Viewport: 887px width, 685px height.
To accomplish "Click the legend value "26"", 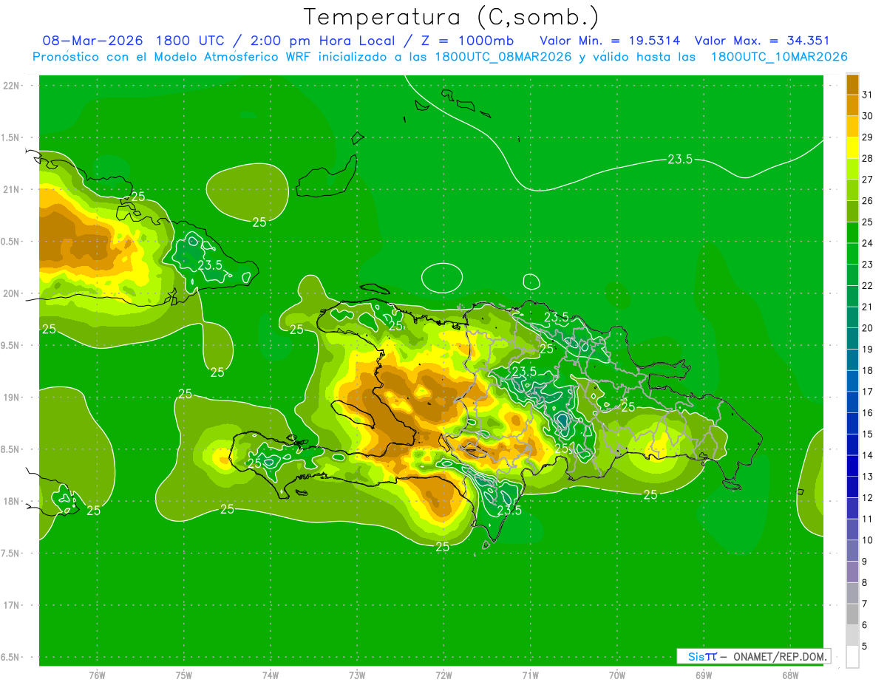I will 867,201.
